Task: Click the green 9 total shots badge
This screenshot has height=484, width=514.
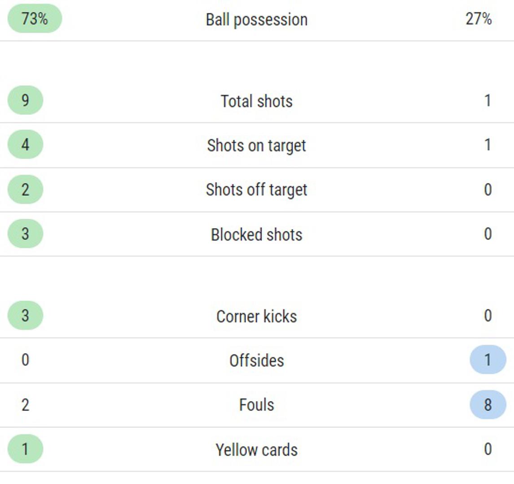Action: [x=25, y=100]
